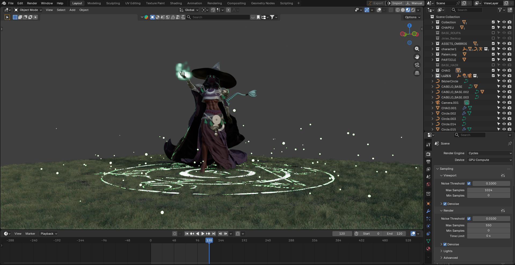Open the Render Properties tab
The width and height of the screenshot is (515, 265).
click(428, 154)
